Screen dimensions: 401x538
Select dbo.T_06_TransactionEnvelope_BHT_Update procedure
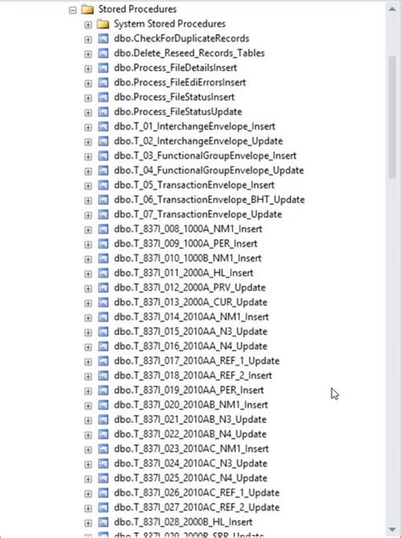(209, 200)
